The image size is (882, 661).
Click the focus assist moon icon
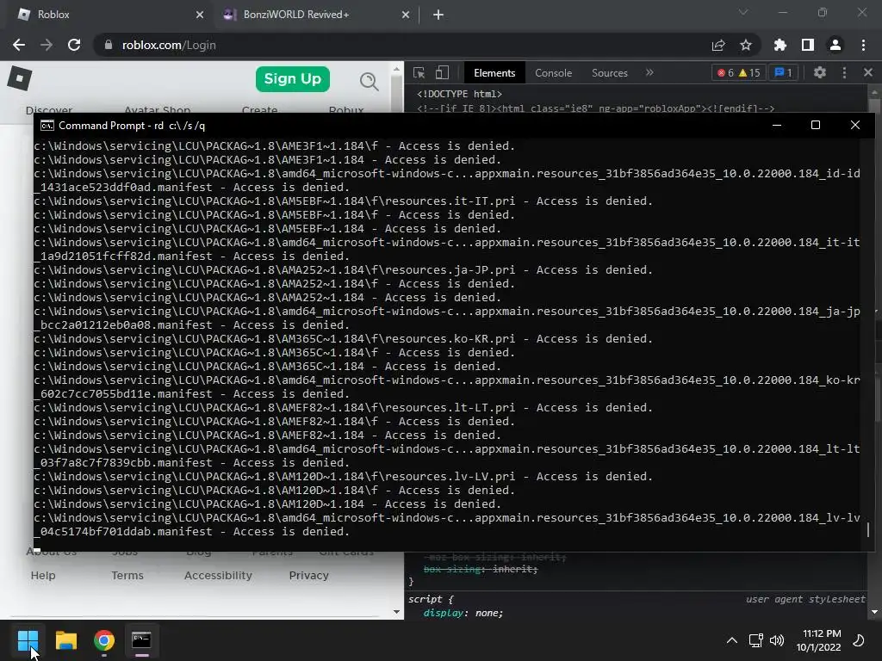(x=859, y=640)
